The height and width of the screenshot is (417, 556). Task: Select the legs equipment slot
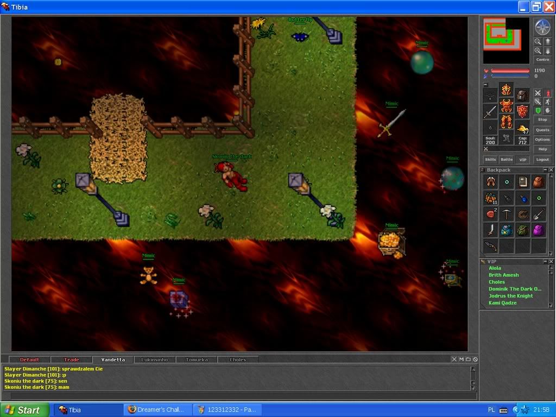pyautogui.click(x=507, y=122)
